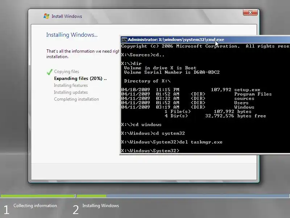Click the 'Installing Windows...' heading
The image size is (290, 218).
click(72, 35)
